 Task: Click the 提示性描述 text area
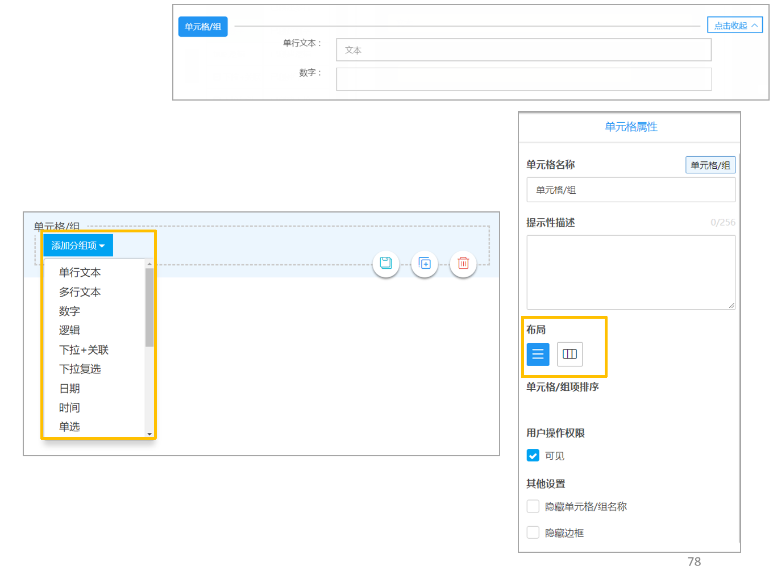pyautogui.click(x=631, y=273)
